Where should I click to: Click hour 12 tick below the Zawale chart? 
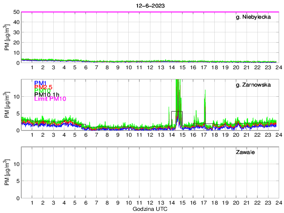[x=150, y=203]
